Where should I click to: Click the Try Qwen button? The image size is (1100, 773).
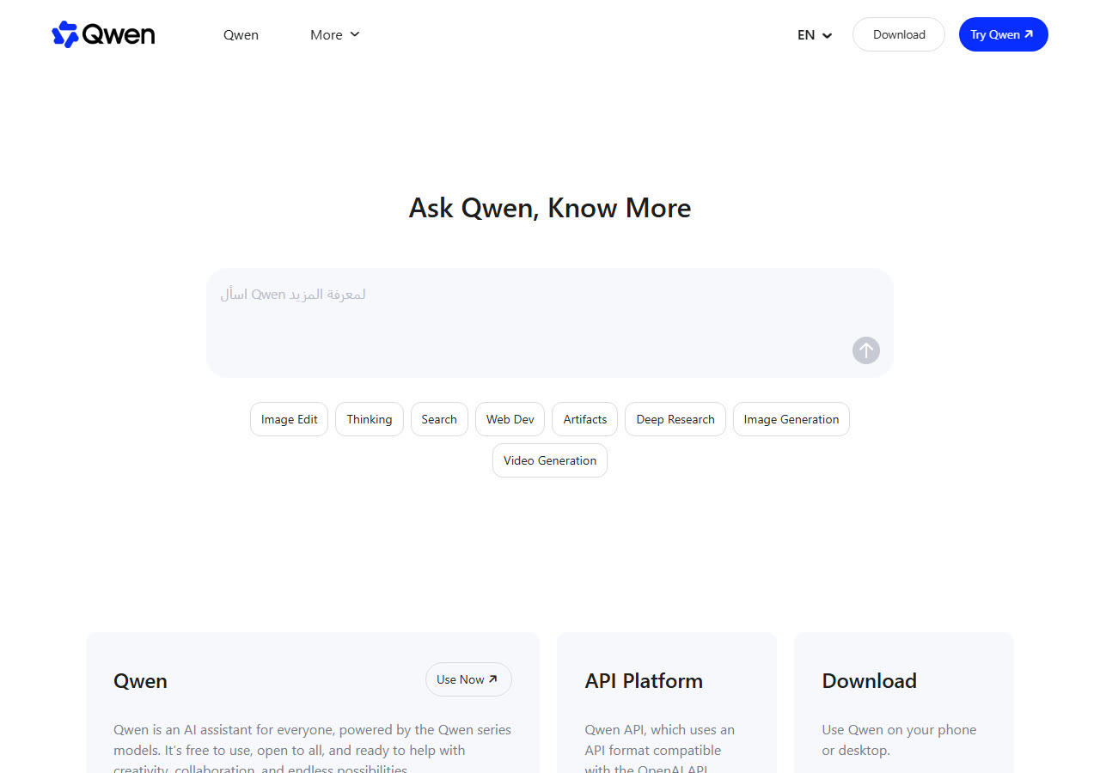click(x=1004, y=34)
